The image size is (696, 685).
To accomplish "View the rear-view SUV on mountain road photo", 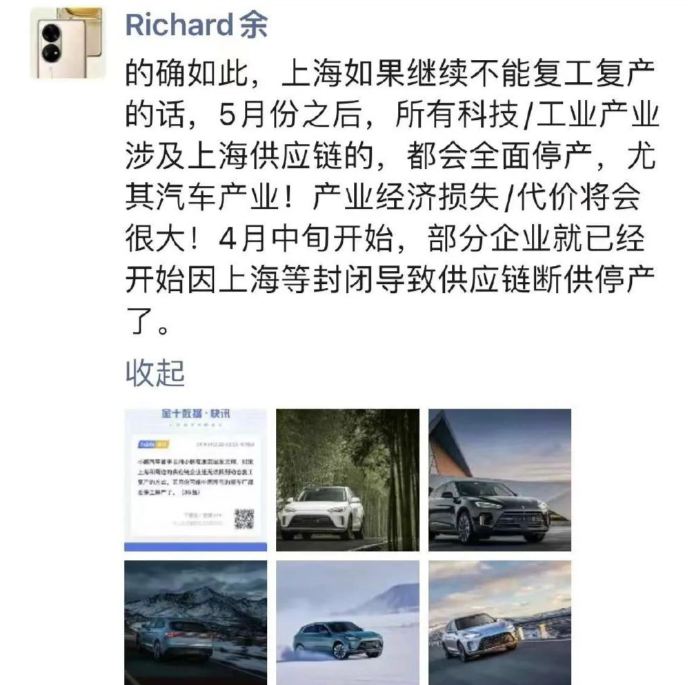I will pyautogui.click(x=196, y=622).
